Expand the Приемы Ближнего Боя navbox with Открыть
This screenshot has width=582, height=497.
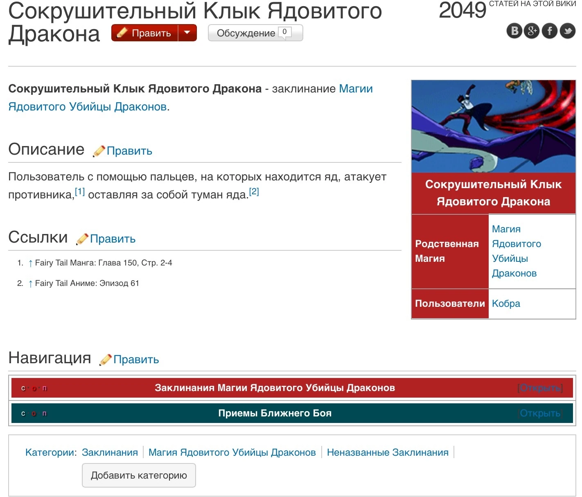point(540,413)
